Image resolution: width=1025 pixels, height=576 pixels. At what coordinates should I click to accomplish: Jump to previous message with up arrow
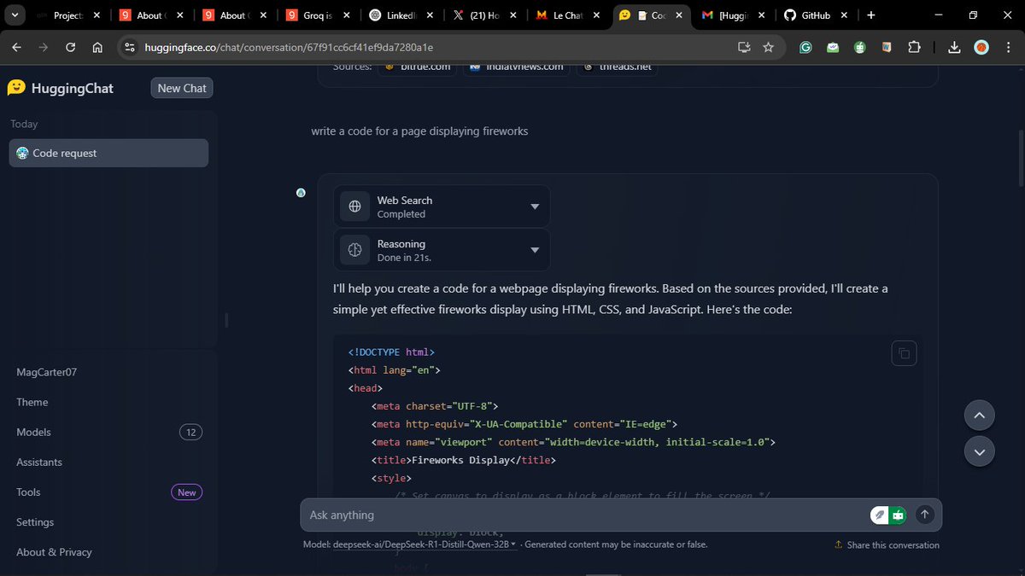click(980, 416)
